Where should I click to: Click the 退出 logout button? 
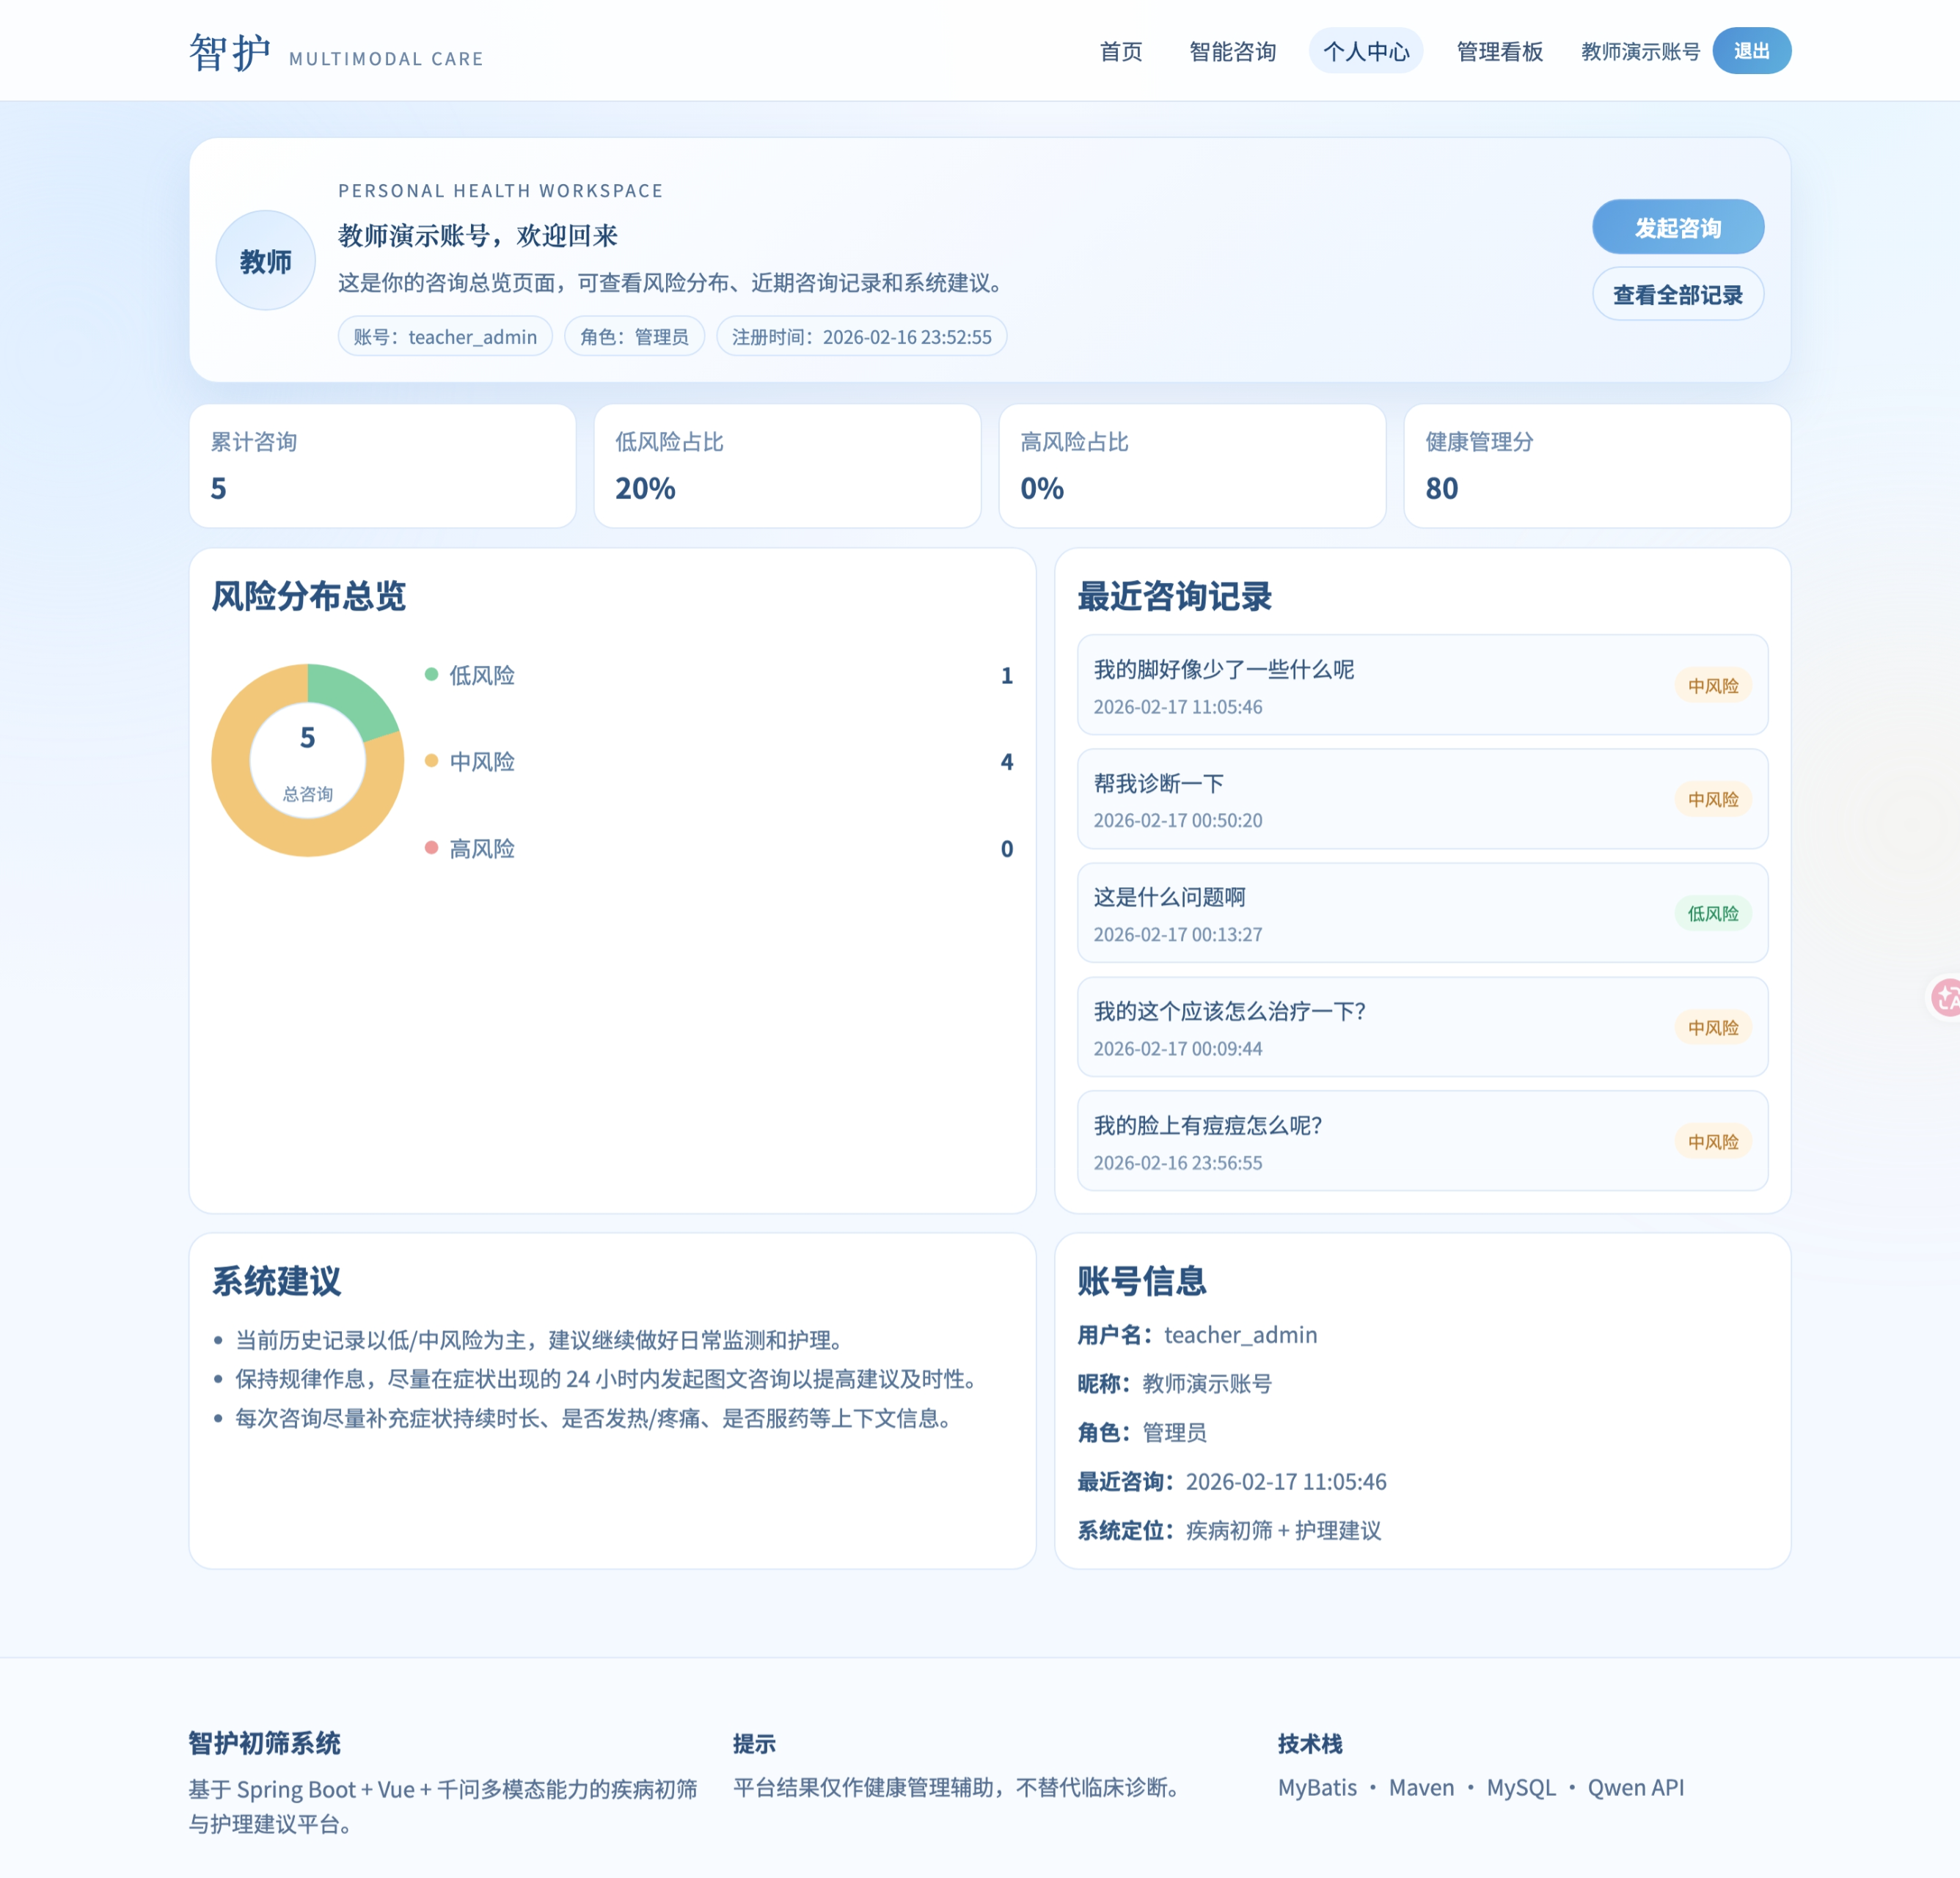[x=1752, y=51]
